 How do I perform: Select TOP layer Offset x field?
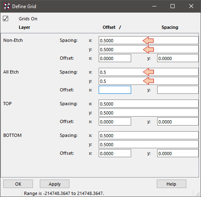pyautogui.click(x=115, y=121)
